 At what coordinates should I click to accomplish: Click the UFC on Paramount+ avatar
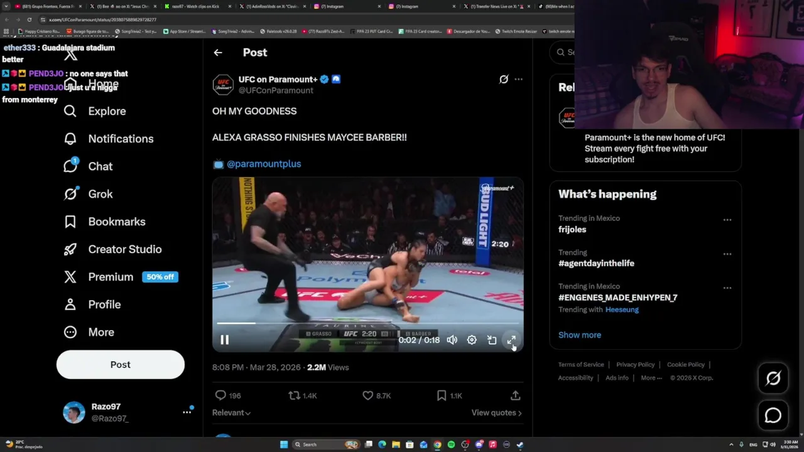click(x=223, y=85)
